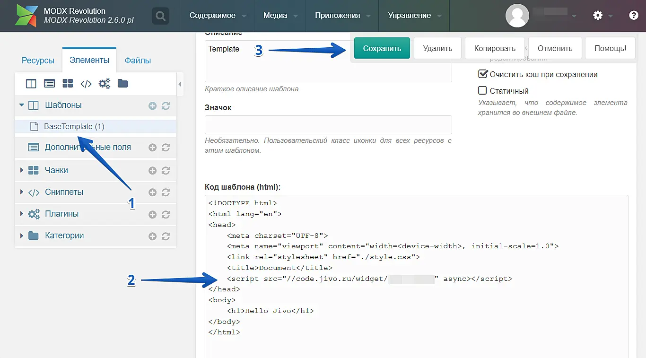Screen dimensions: 646x358
Task: Add a new item under Чанки
Action: pyautogui.click(x=152, y=171)
